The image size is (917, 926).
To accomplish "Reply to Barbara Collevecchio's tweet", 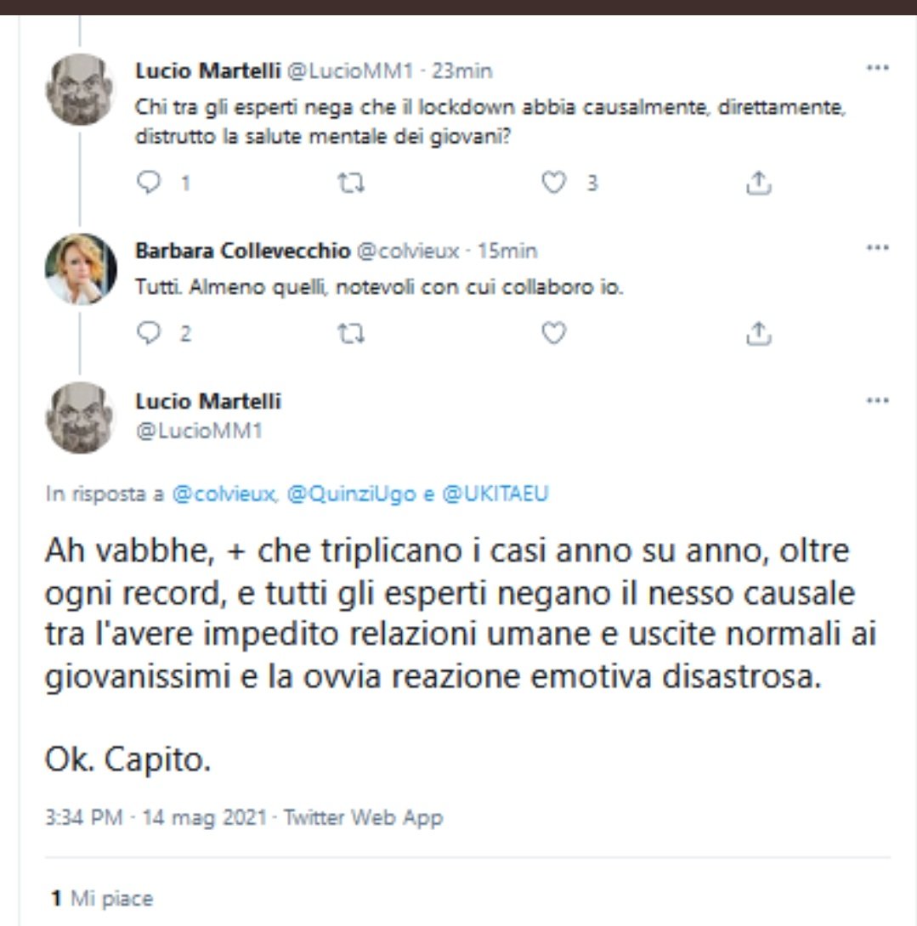I will 149,334.
